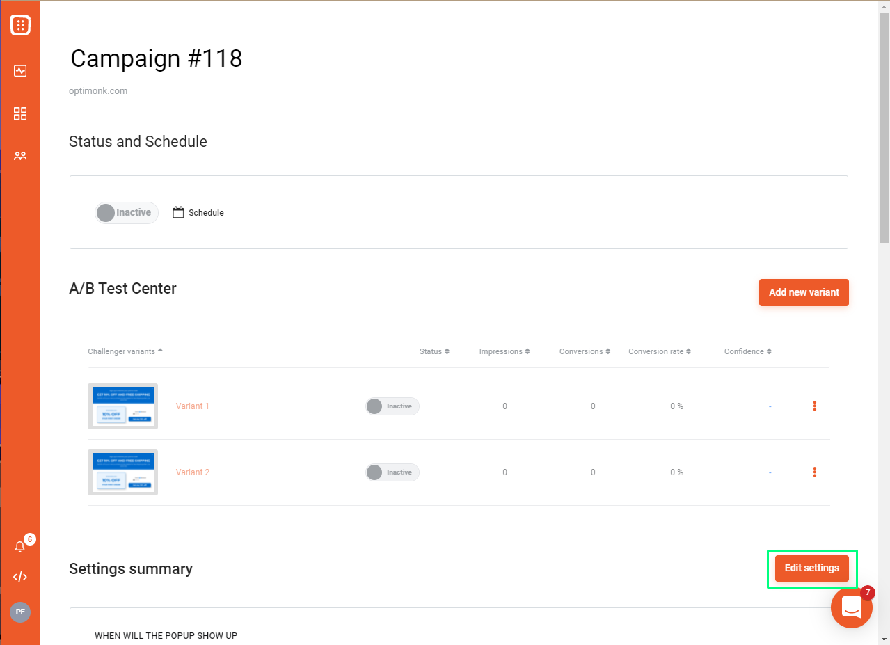The image size is (890, 645).
Task: Click the Schedule calendar icon
Action: point(178,212)
